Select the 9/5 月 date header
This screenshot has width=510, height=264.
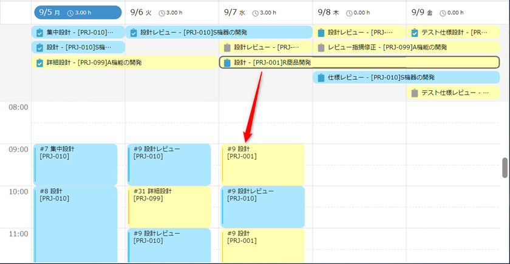[x=78, y=12]
